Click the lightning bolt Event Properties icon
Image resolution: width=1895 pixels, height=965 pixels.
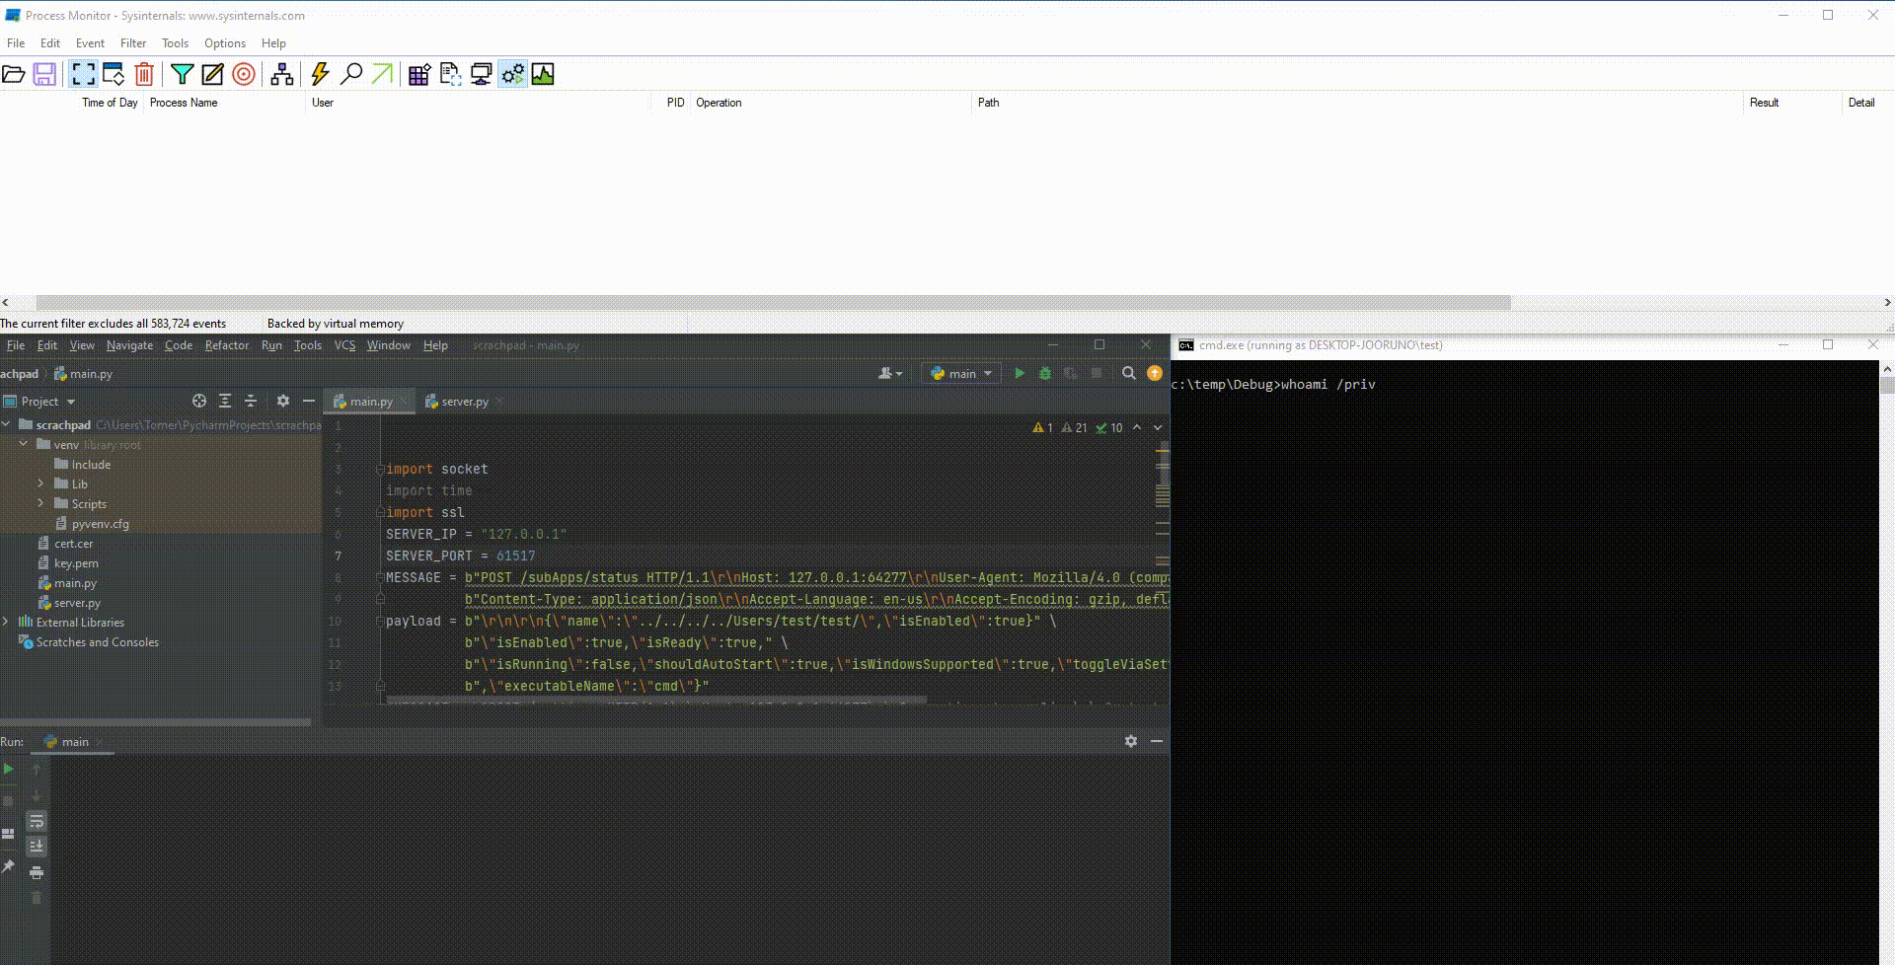320,74
